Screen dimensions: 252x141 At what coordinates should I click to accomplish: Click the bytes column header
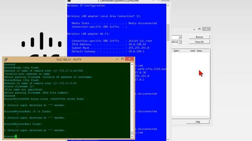click(176, 51)
